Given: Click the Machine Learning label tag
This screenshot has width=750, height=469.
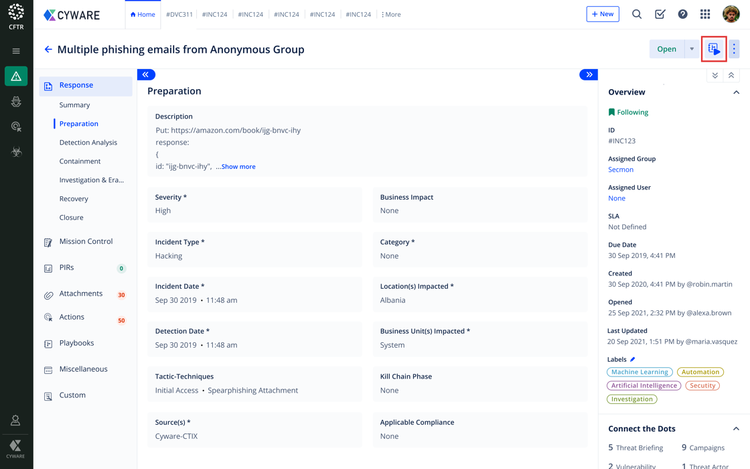Looking at the screenshot, I should tap(640, 372).
